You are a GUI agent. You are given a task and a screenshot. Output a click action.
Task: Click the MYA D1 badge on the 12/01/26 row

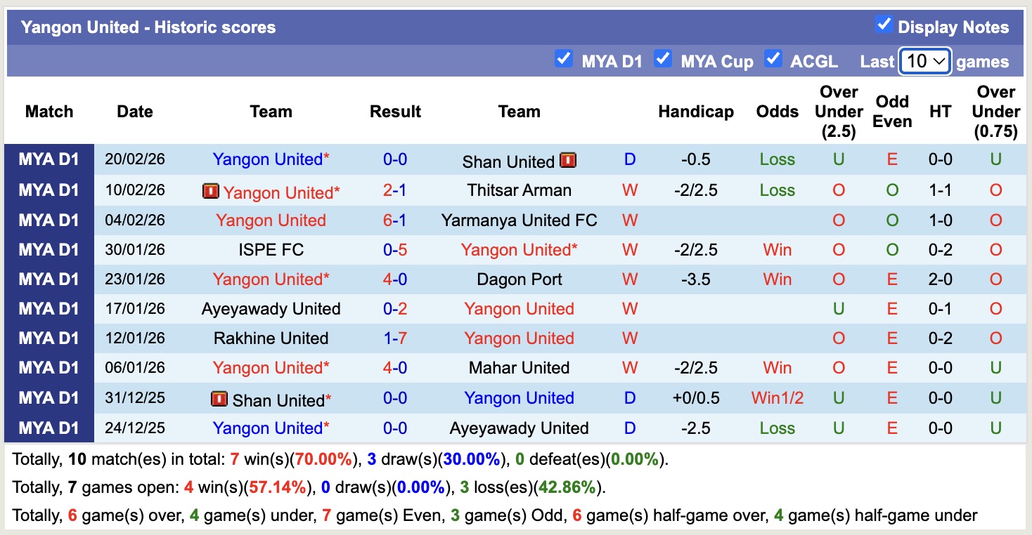click(x=49, y=338)
